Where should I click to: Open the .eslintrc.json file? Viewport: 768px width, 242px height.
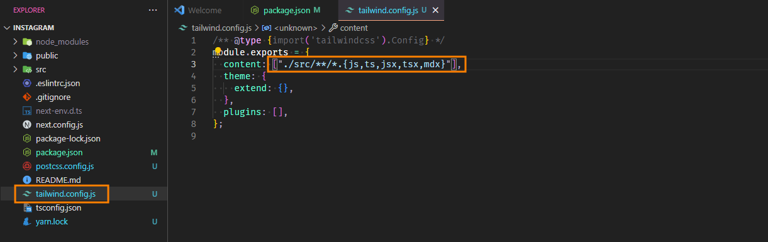point(58,83)
